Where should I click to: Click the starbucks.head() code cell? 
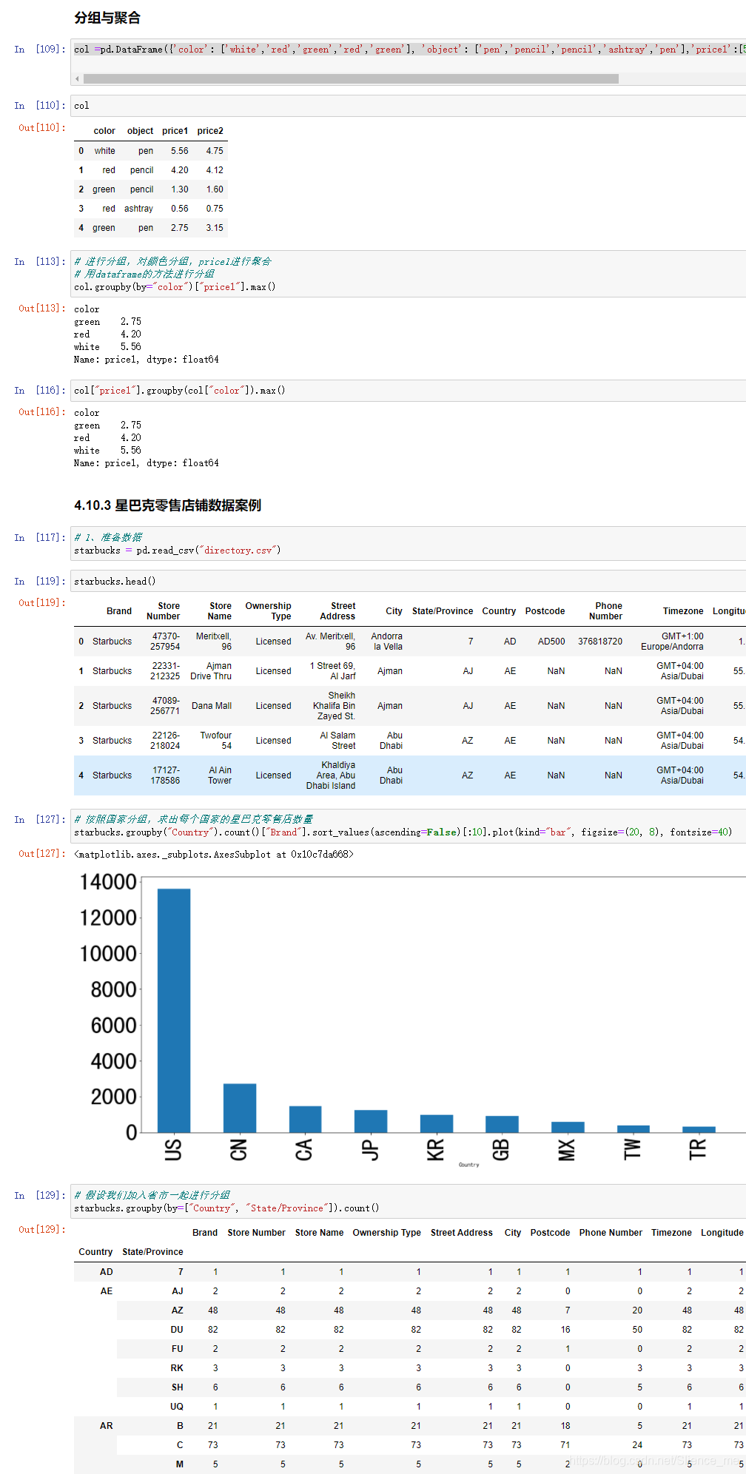click(409, 582)
